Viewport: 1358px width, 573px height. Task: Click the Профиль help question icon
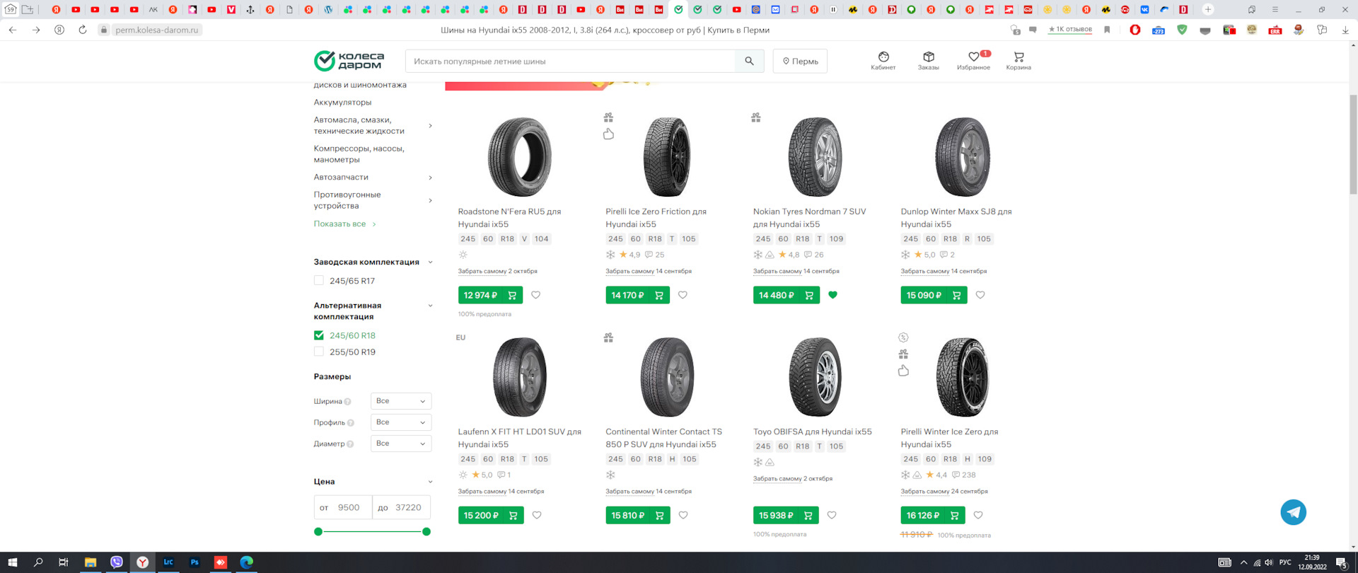(351, 423)
